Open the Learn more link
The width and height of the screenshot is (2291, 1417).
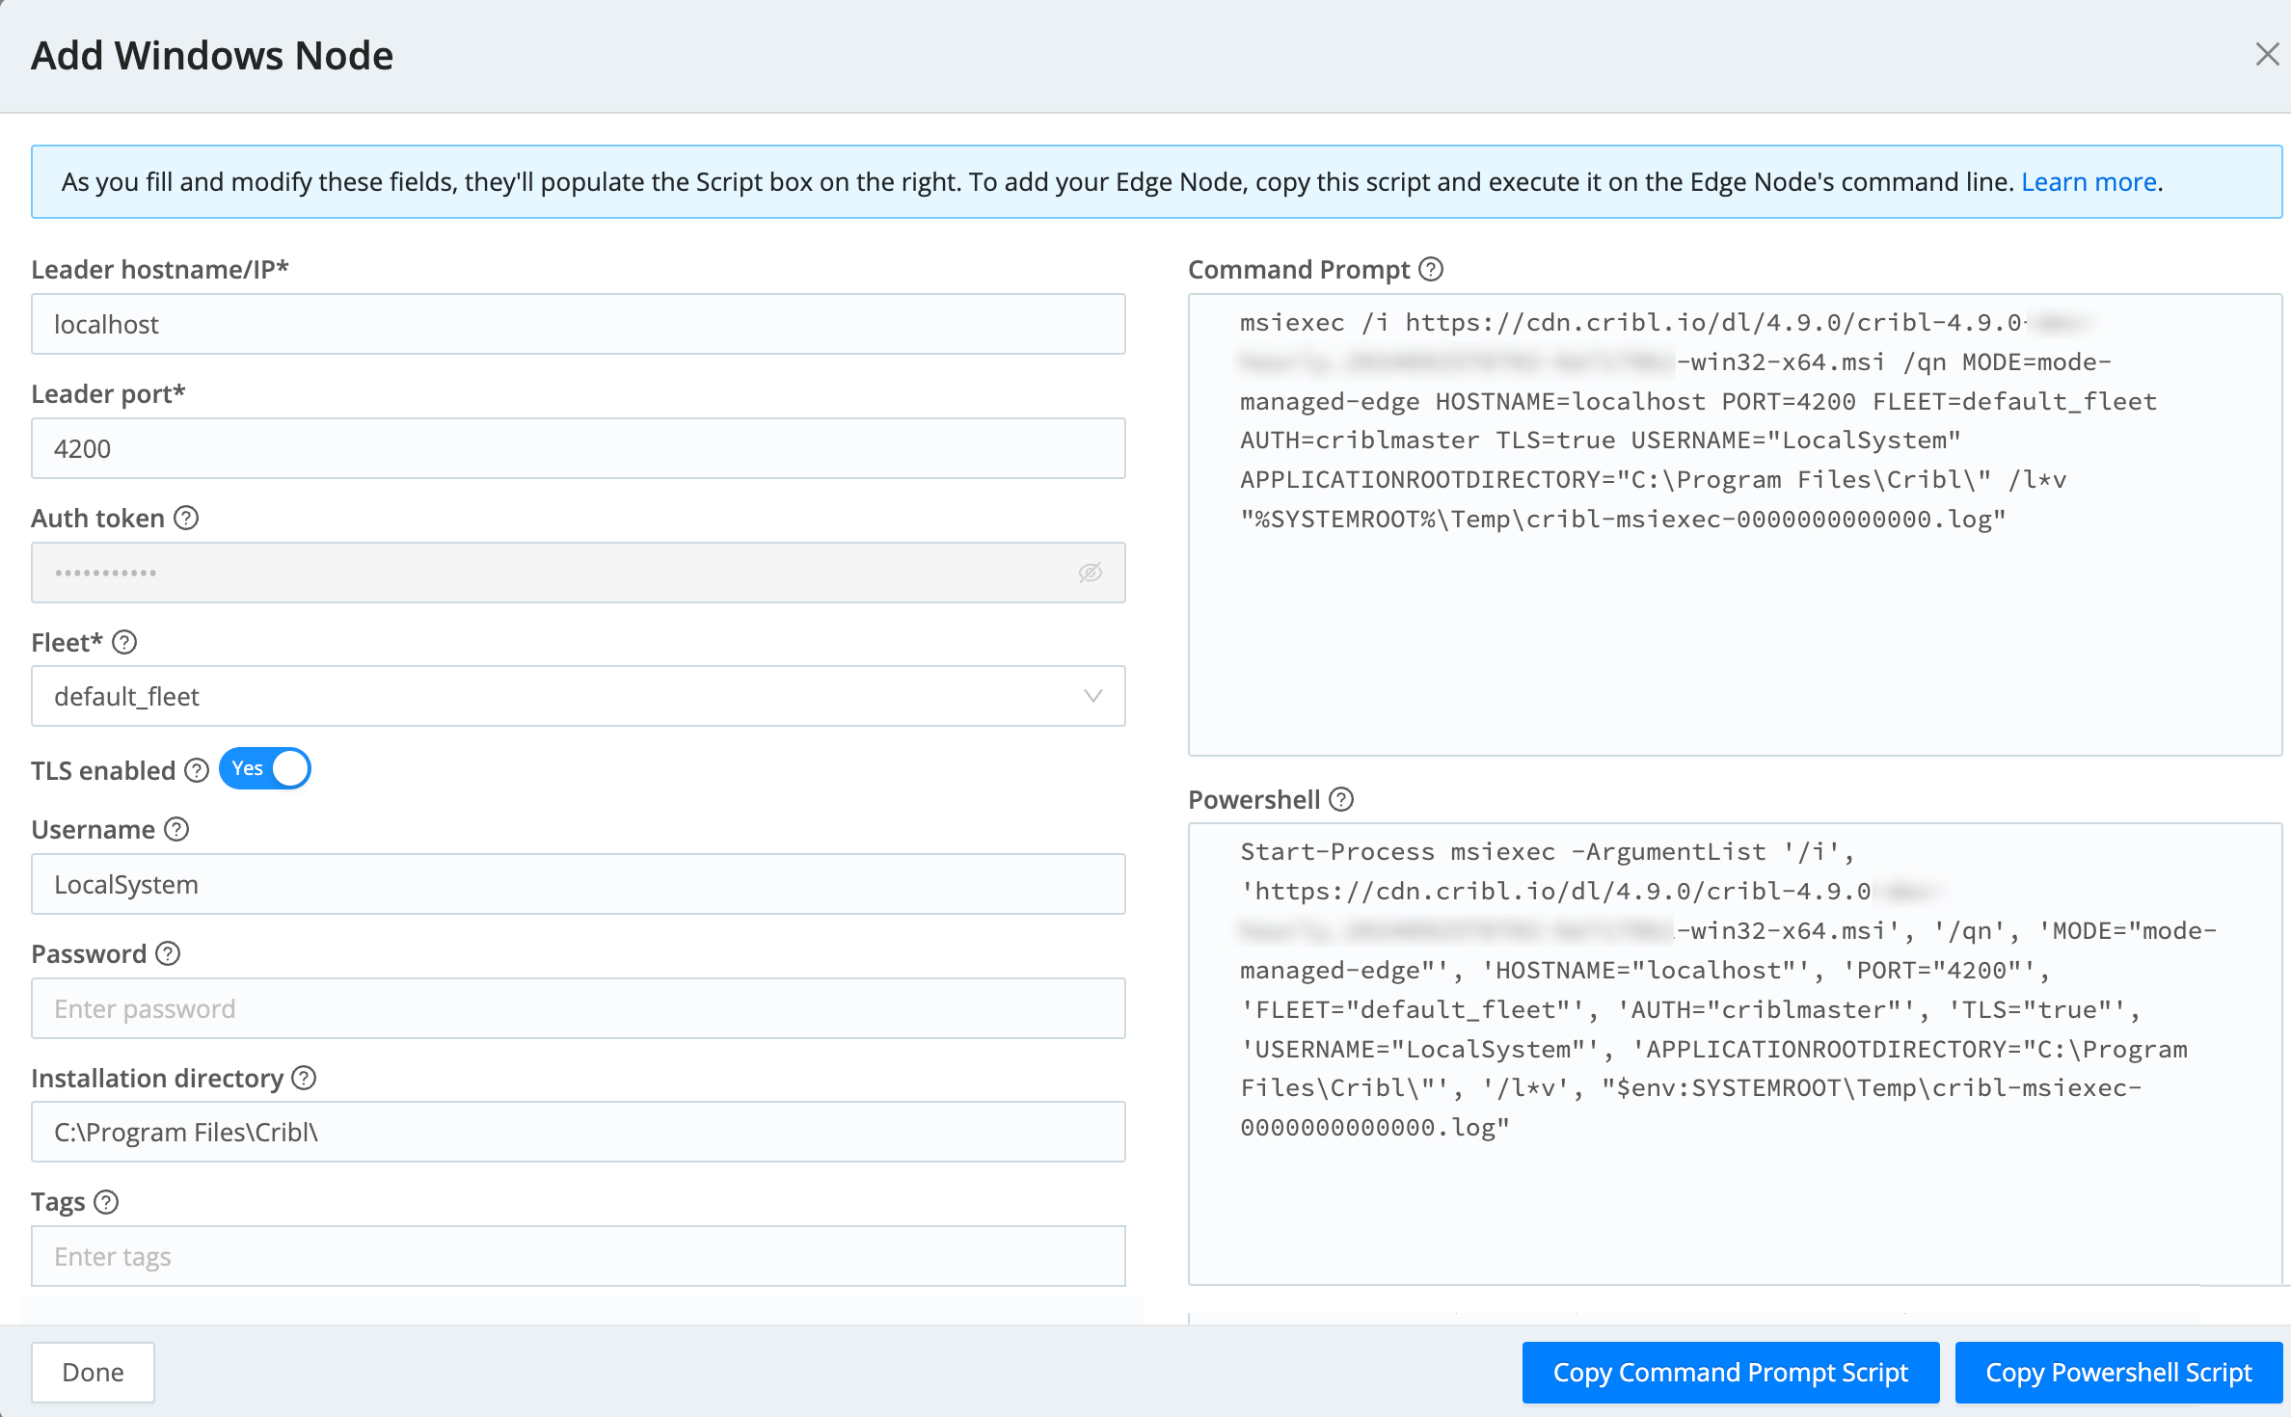coord(2089,182)
